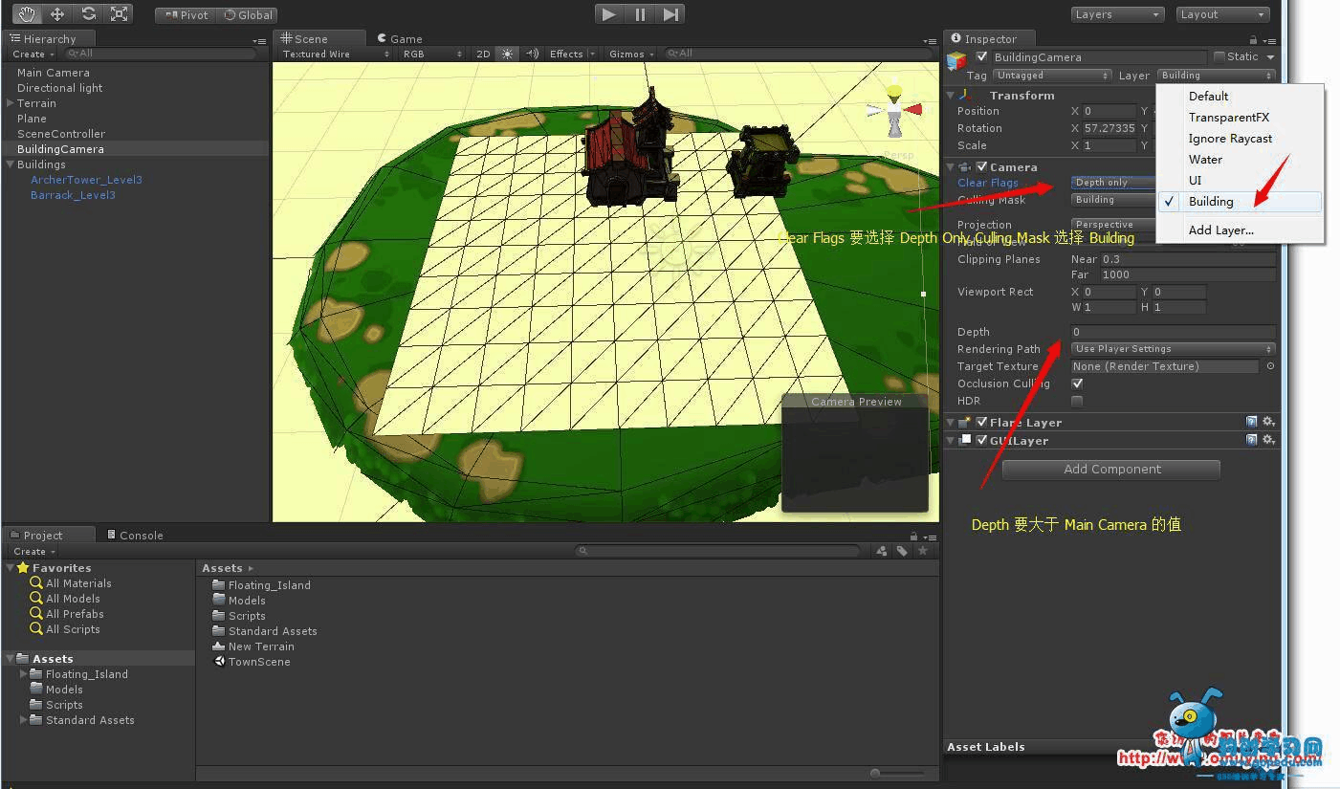This screenshot has height=789, width=1340.
Task: Open the Layers dropdown in toolbar
Action: 1117,14
